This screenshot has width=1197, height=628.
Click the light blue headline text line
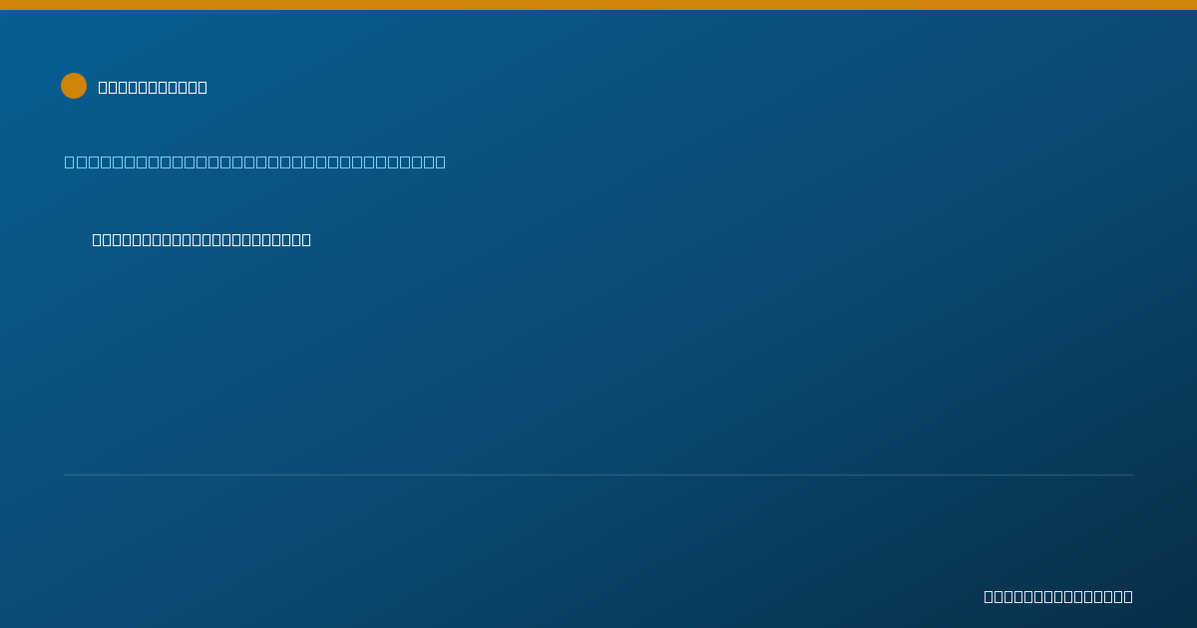tap(255, 161)
